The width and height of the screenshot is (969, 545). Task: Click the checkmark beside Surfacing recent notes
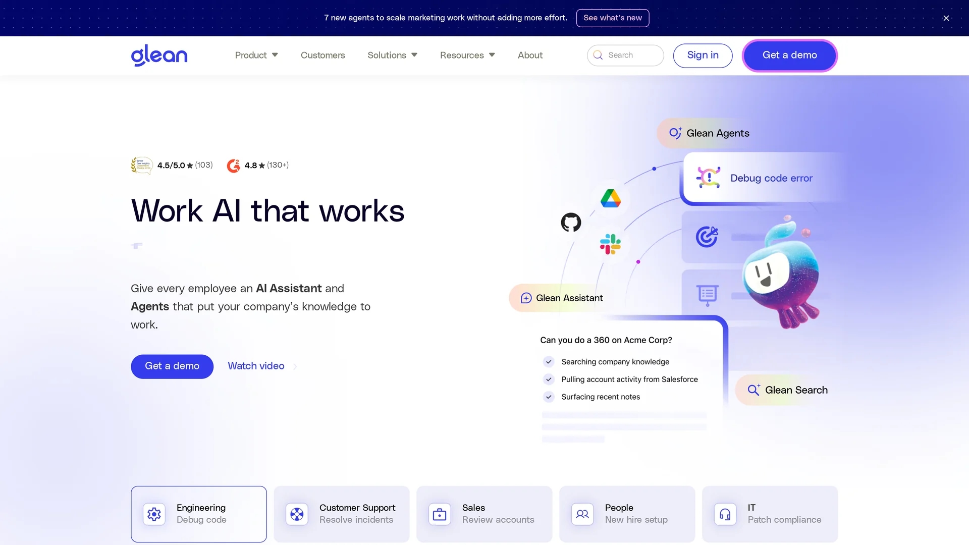coord(549,397)
